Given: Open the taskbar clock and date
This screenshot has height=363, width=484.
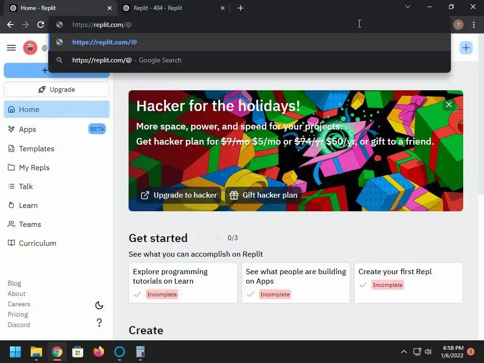Looking at the screenshot, I should [x=452, y=352].
